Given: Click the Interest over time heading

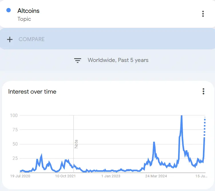Looking at the screenshot, I should (32, 92).
